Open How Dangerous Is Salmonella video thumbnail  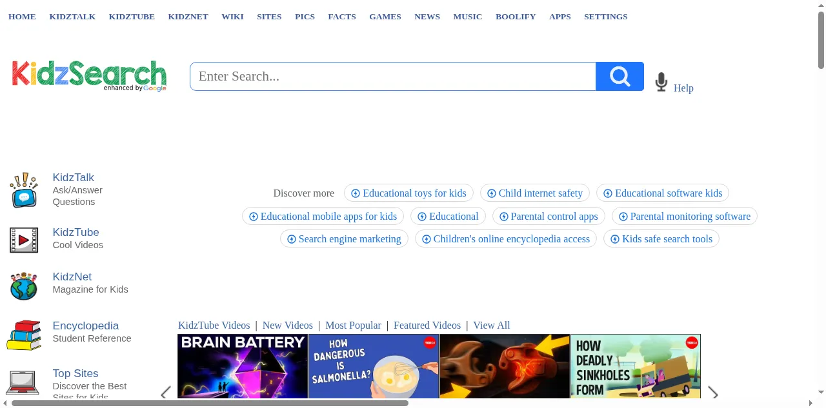click(374, 366)
